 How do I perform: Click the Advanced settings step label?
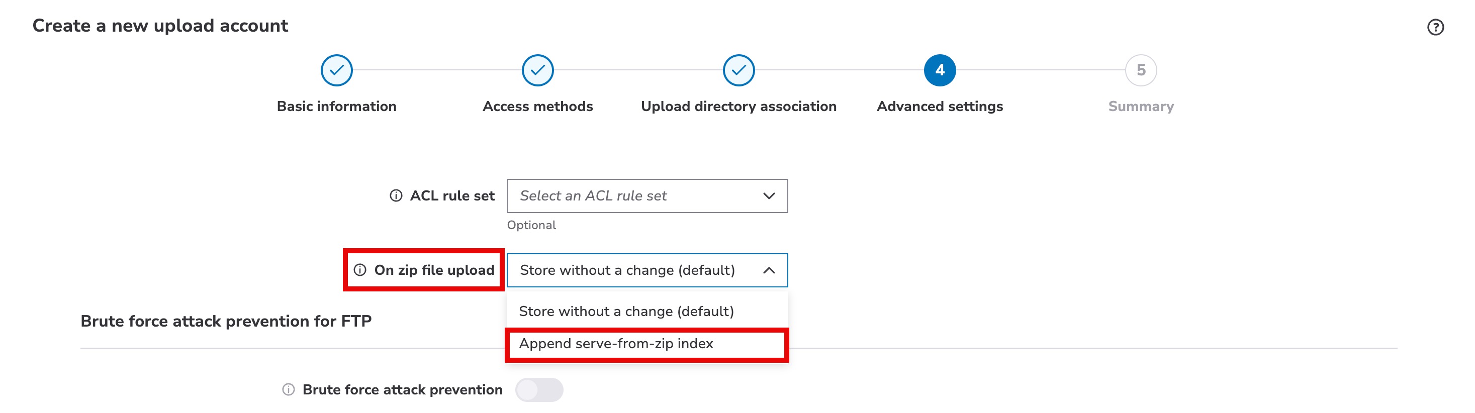click(x=940, y=107)
